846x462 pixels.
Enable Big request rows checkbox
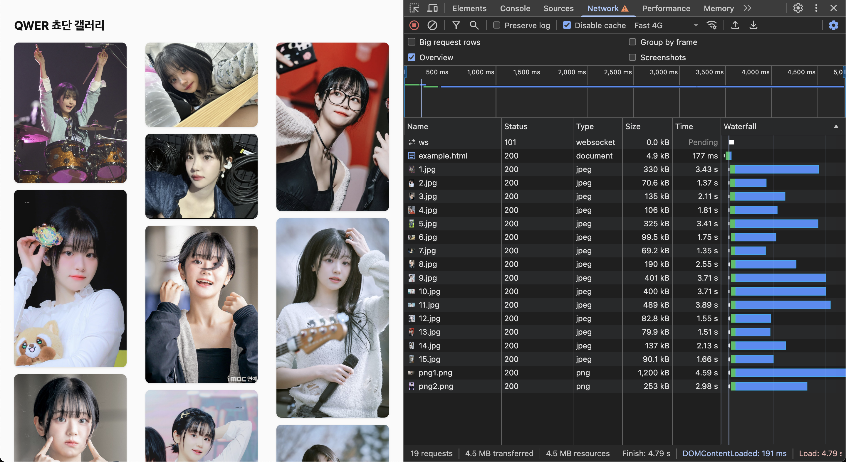click(412, 42)
